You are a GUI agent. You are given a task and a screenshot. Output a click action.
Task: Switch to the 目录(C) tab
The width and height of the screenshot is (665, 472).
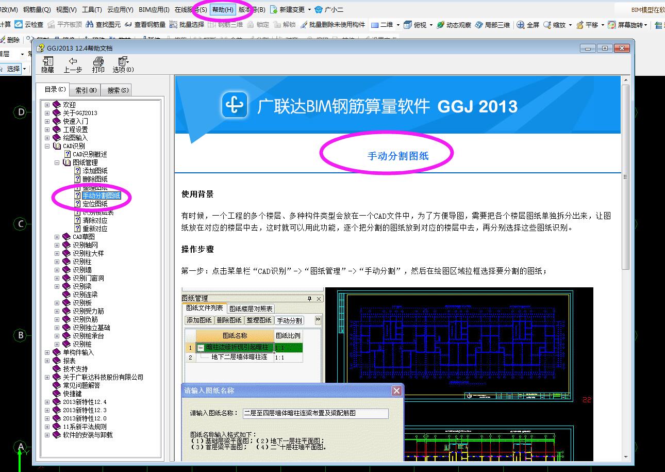[x=55, y=89]
